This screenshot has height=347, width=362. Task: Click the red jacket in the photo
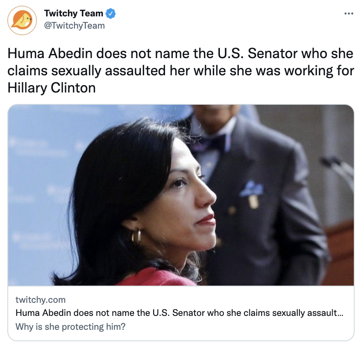[157, 277]
